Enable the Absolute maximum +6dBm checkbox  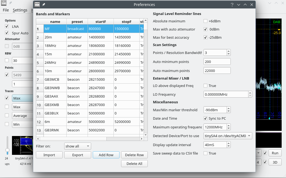205,21
